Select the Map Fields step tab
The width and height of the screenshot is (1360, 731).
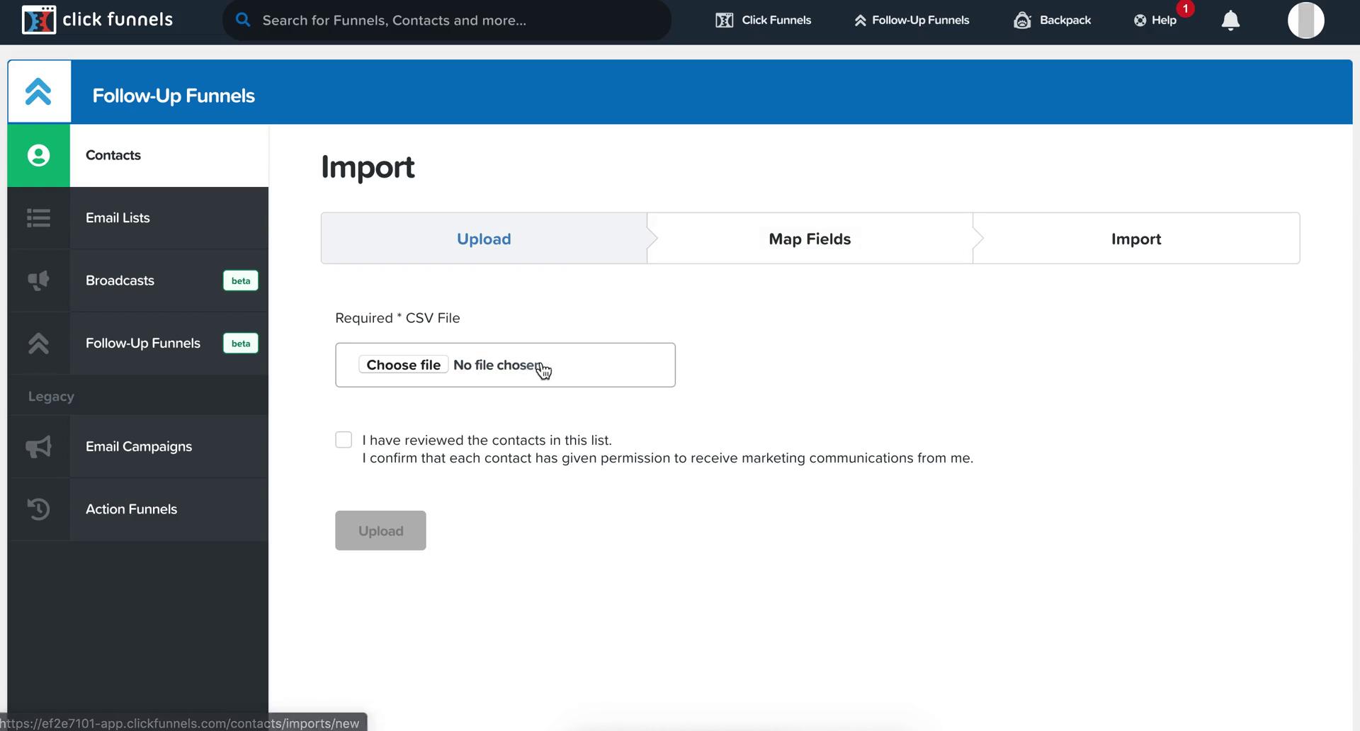(810, 239)
